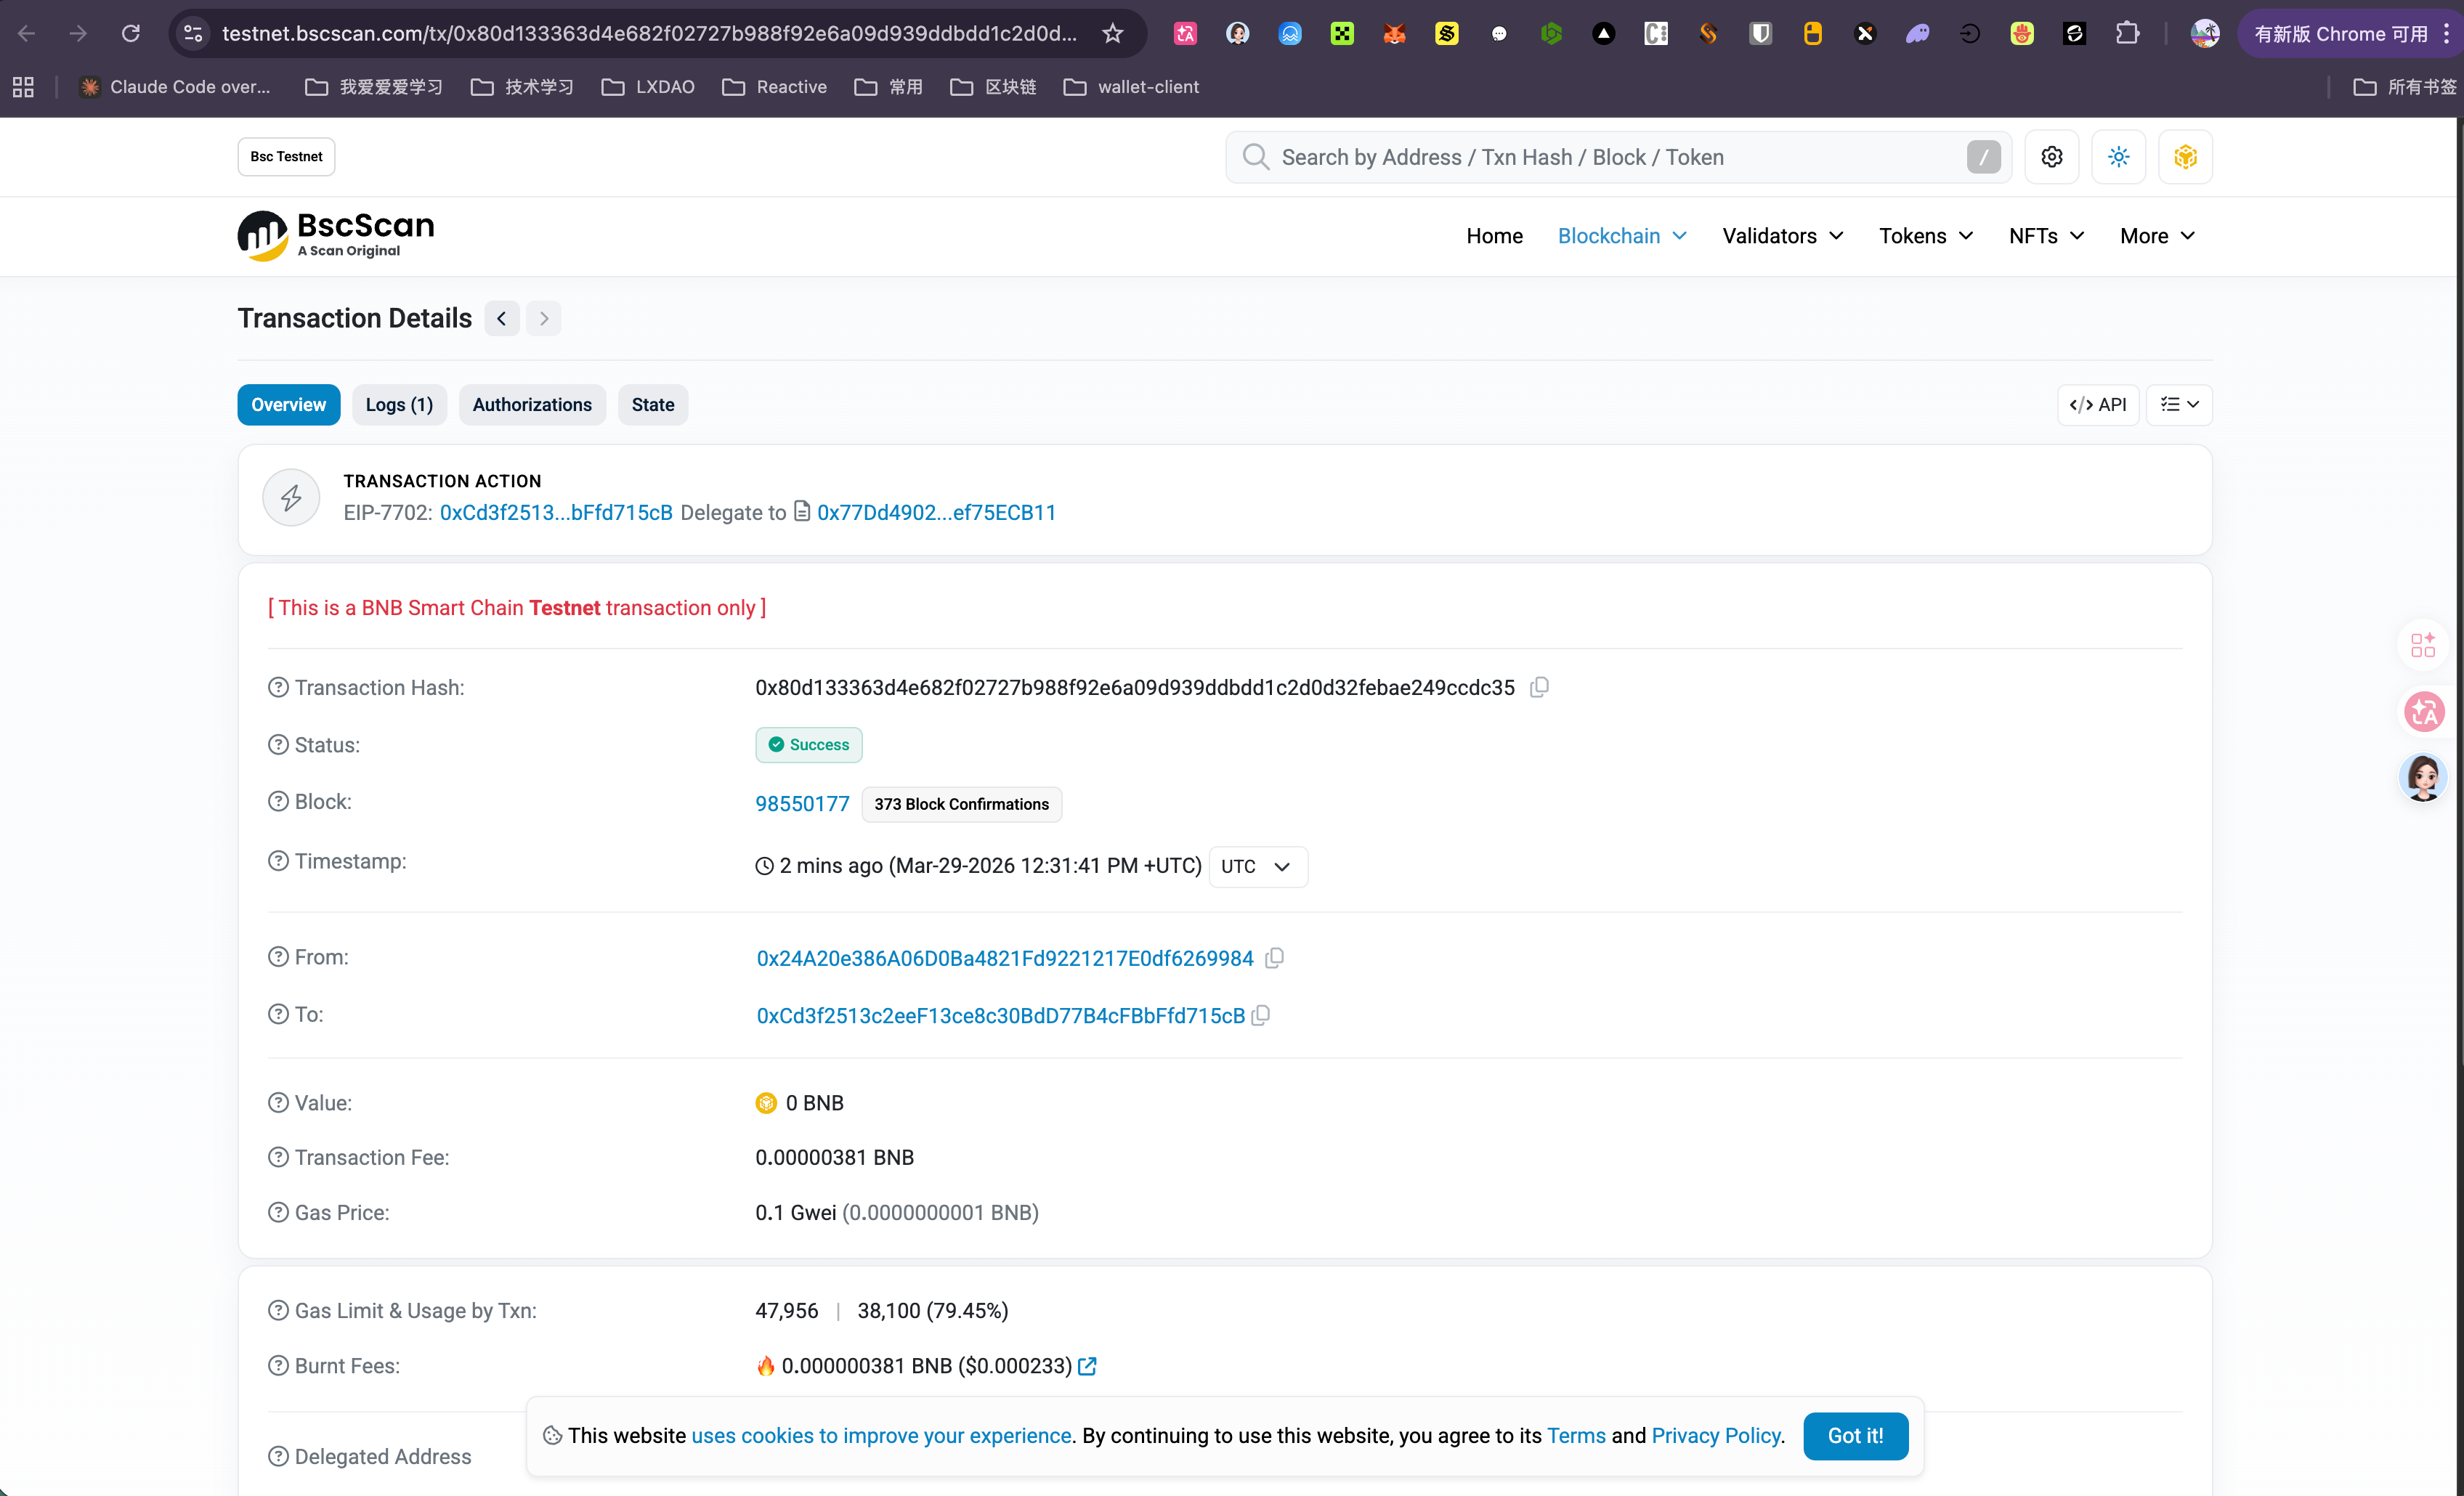
Task: Click the BNB chain logo icon
Action: (2185, 157)
